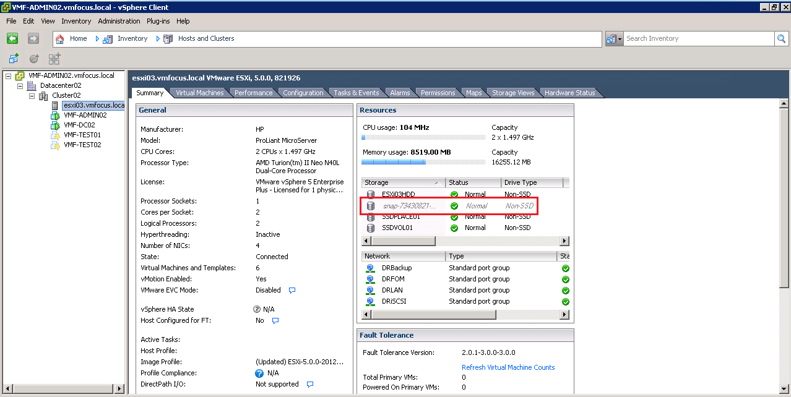Collapse the Cluster02 tree node
Image resolution: width=791 pixels, height=397 pixels.
[32, 96]
